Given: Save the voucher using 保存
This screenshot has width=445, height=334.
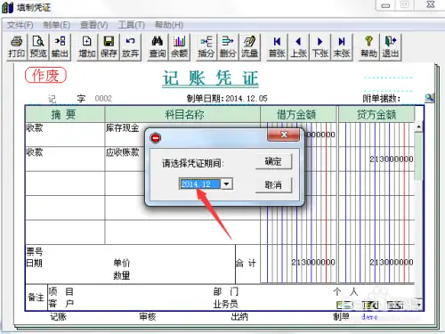Looking at the screenshot, I should pyautogui.click(x=109, y=47).
